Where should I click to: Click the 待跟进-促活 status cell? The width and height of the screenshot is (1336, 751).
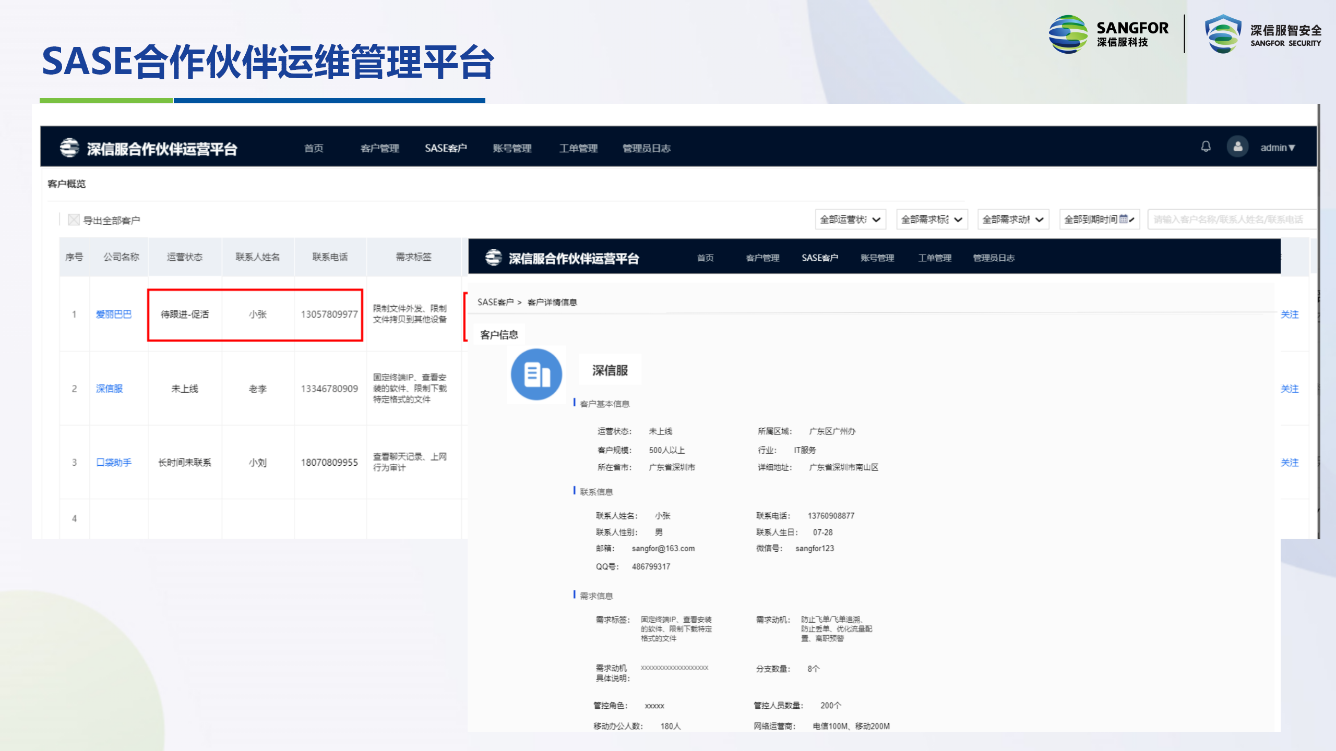point(185,314)
